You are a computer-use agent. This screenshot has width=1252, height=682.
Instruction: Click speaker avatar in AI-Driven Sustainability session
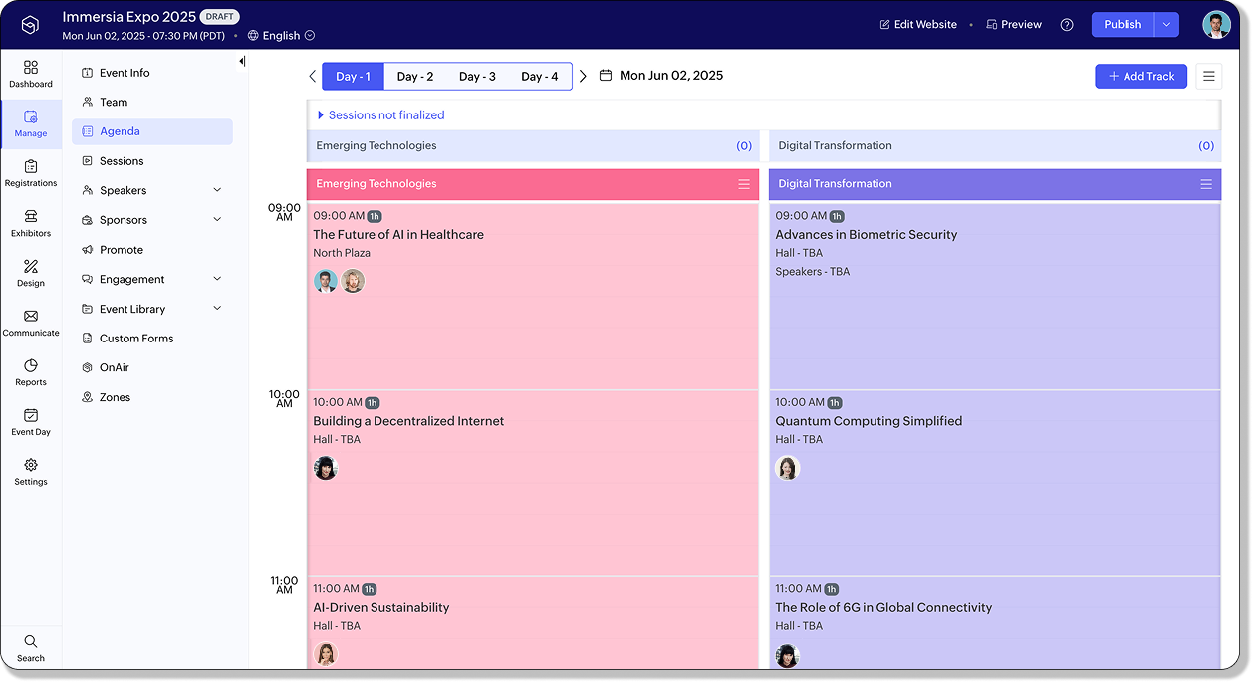click(x=325, y=654)
